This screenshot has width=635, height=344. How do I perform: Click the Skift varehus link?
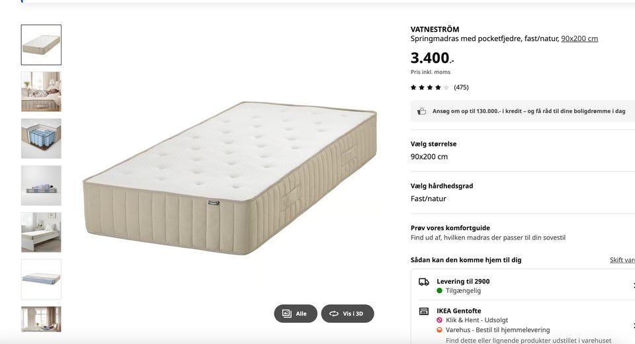622,260
